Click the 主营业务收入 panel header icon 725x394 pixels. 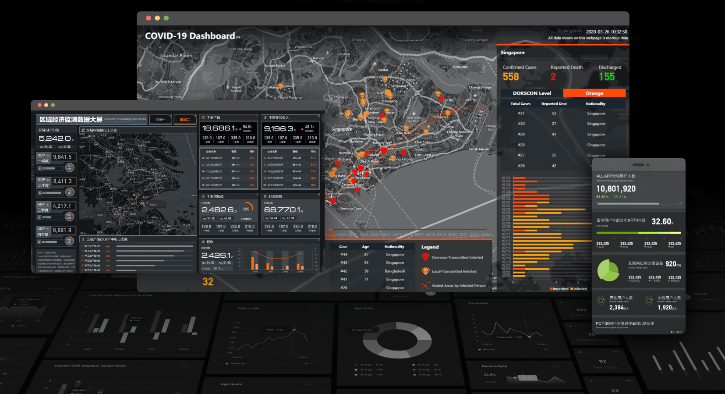click(265, 117)
